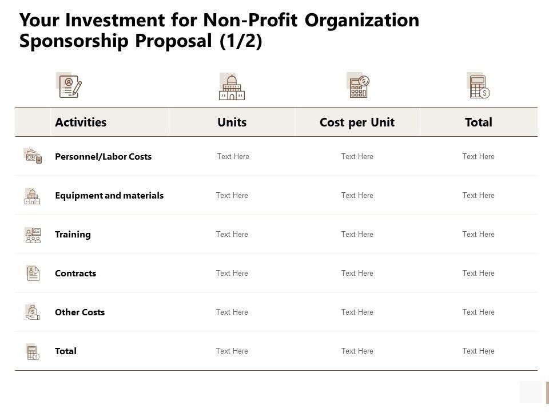
Task: Click the hand with money bag icon
Action: [x=33, y=312]
